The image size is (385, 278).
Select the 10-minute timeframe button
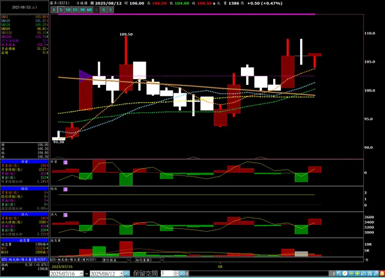point(68,10)
